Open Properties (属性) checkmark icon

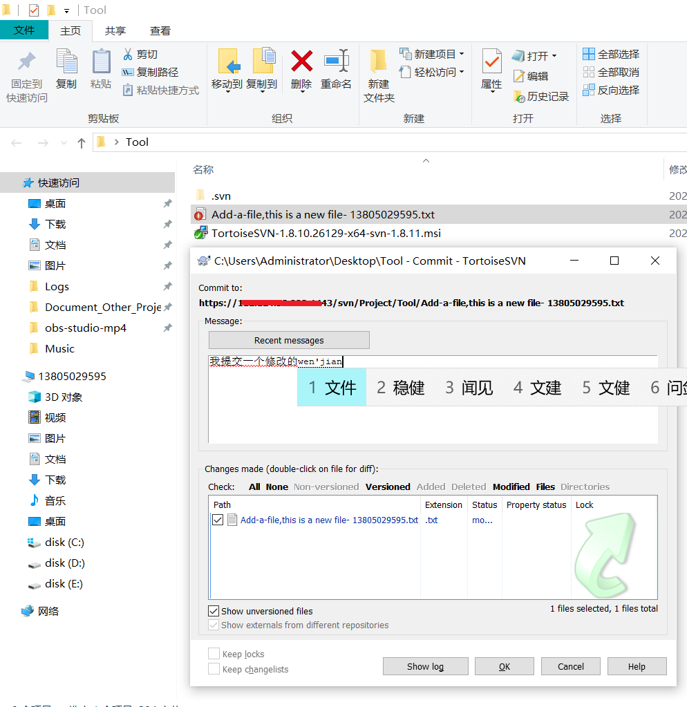tap(492, 62)
